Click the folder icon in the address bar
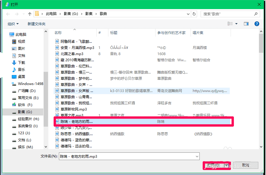The height and width of the screenshot is (175, 266). tap(37, 13)
